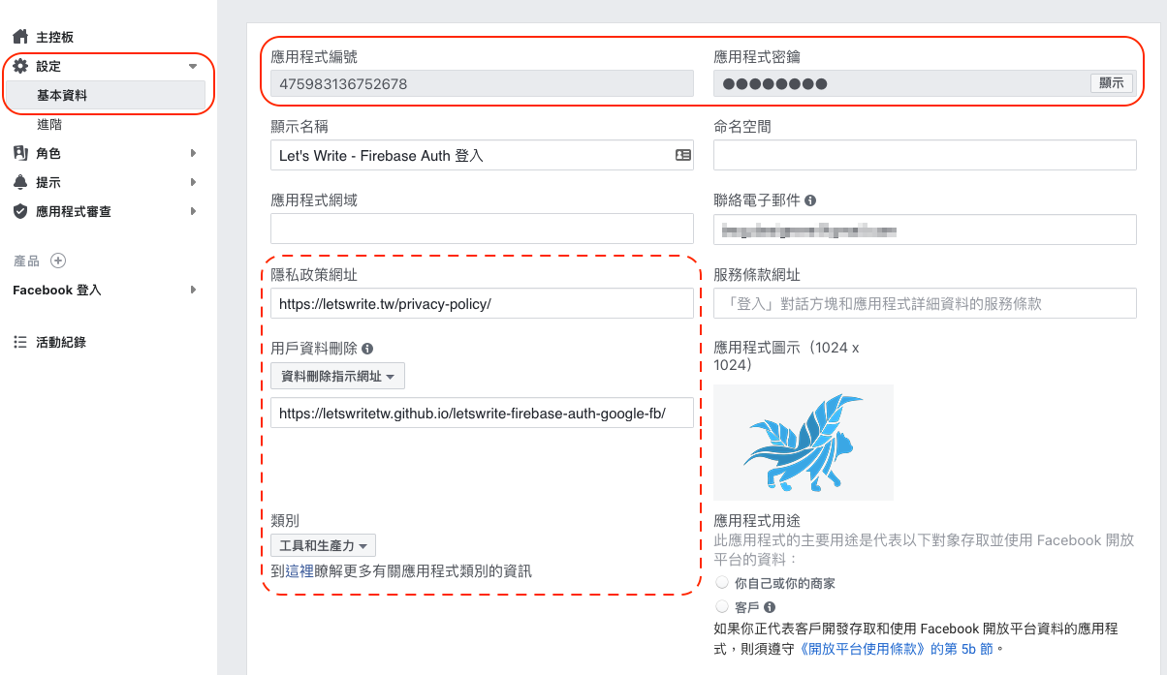The height and width of the screenshot is (675, 1167).
Task: Click the gear icon beside 設定
Action: pyautogui.click(x=19, y=66)
